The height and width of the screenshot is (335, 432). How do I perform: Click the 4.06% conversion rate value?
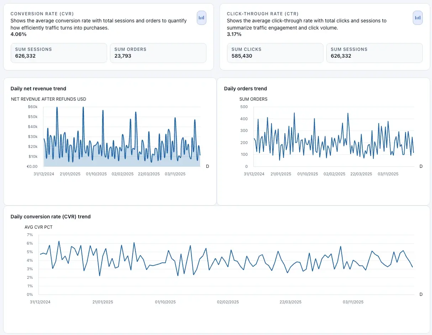click(x=19, y=34)
